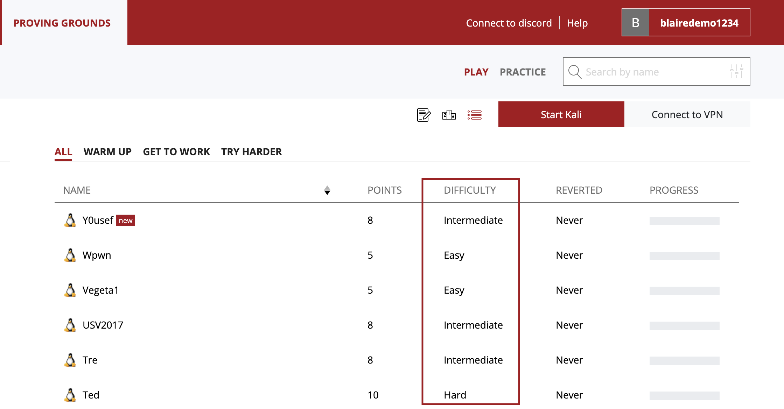784x409 pixels.
Task: Click the PROGRESS column header
Action: click(x=674, y=190)
